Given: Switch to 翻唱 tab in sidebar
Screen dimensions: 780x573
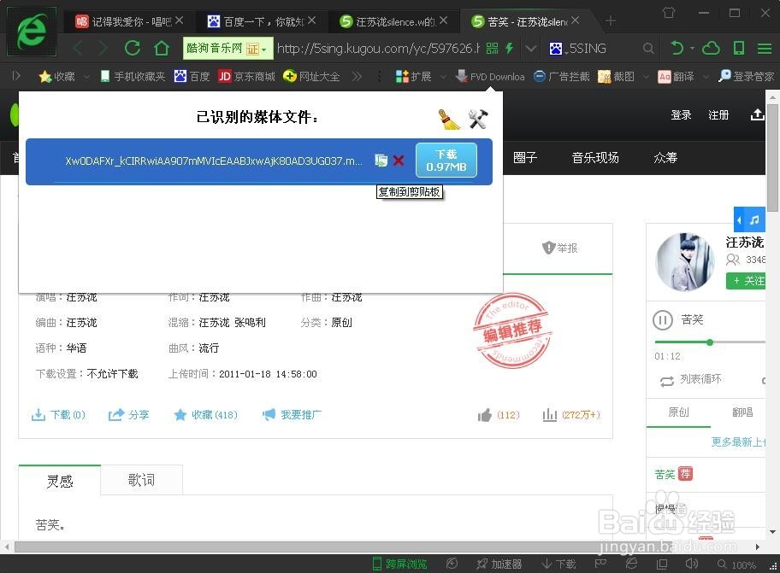Looking at the screenshot, I should tap(742, 412).
